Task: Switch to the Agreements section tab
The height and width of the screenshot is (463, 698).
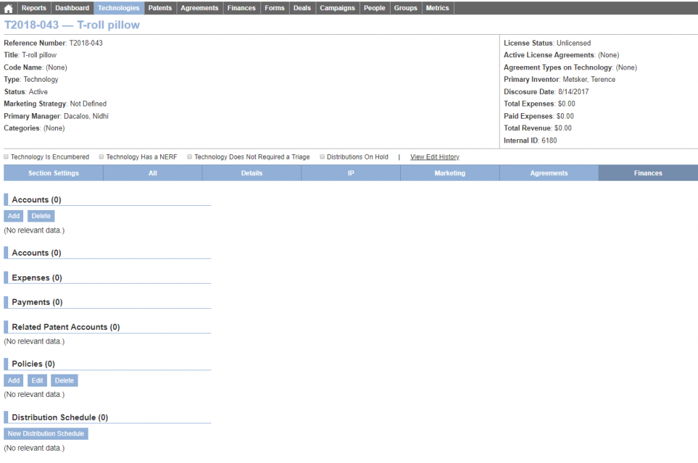Action: [549, 173]
